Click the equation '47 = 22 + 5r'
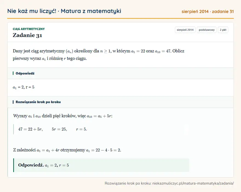Viewport: 241px width, 192px height. [x=30, y=129]
